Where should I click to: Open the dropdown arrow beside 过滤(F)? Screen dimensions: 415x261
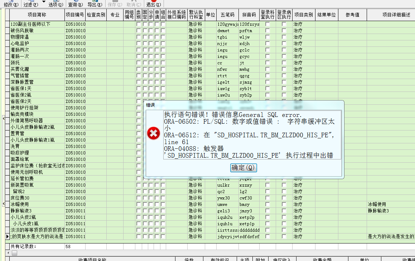(44, 2)
